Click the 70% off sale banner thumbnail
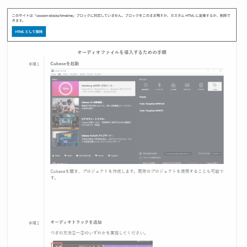The width and height of the screenshot is (247, 247). click(x=66, y=88)
